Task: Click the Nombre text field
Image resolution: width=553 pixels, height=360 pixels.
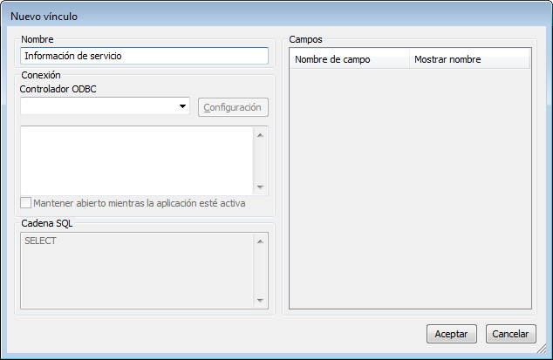Action: pos(144,56)
